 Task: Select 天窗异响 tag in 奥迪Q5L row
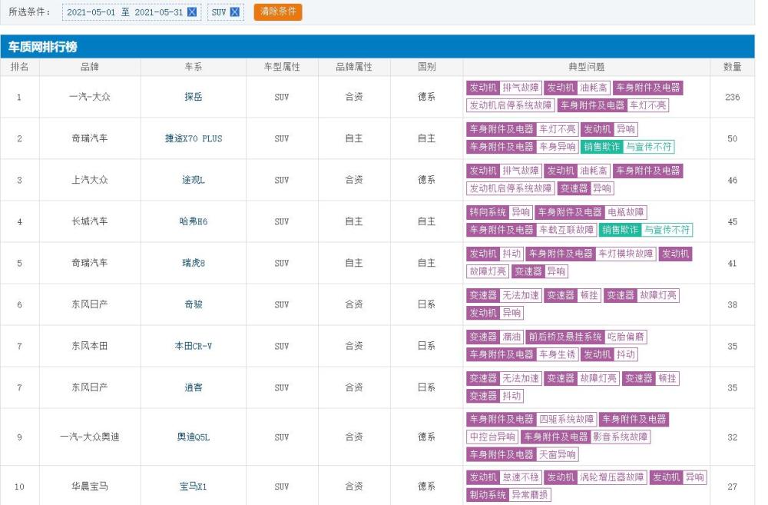click(x=522, y=454)
